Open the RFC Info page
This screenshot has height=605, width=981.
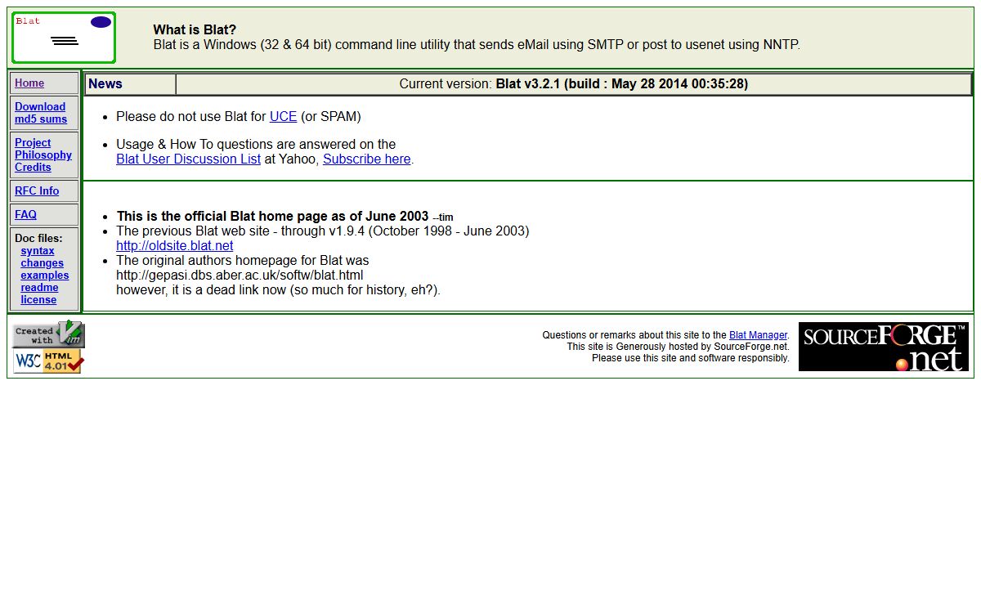(37, 190)
